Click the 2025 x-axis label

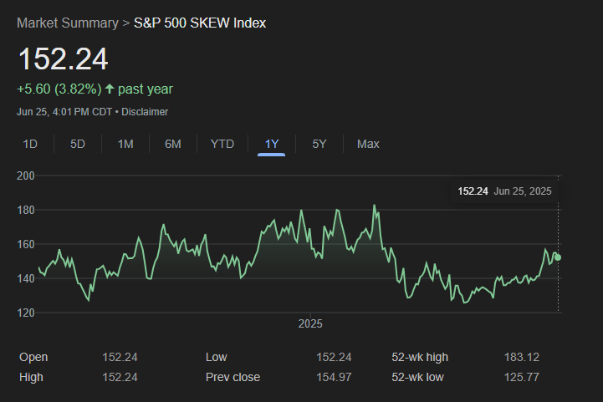[x=310, y=324]
